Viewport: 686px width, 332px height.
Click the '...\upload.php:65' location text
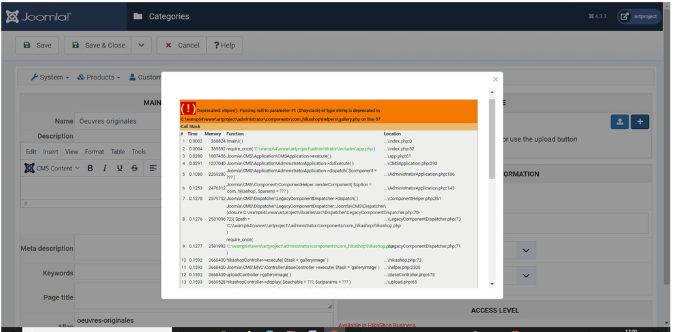400,282
